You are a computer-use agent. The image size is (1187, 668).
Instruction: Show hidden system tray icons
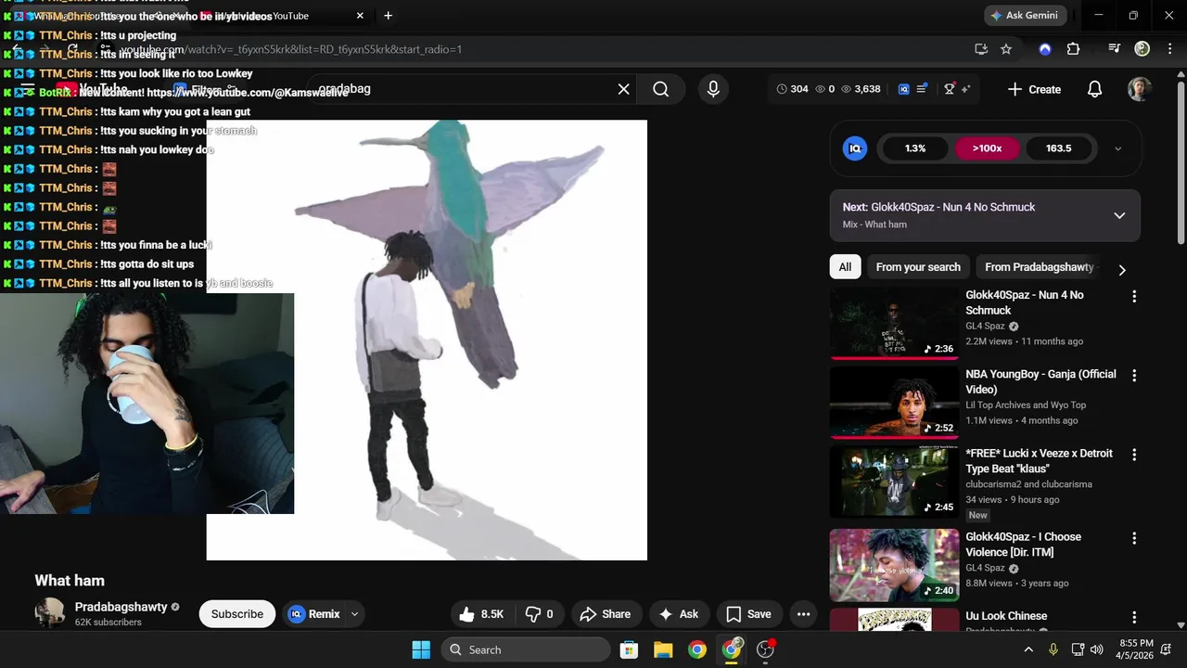(1028, 649)
